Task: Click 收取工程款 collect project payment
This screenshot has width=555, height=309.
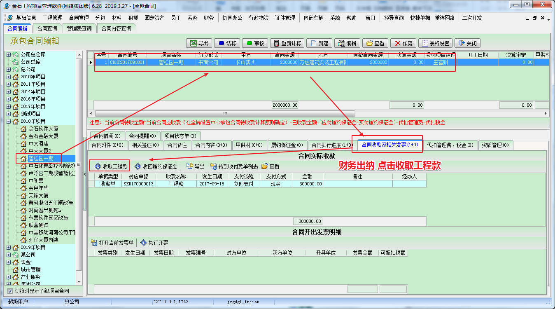Action: point(110,166)
